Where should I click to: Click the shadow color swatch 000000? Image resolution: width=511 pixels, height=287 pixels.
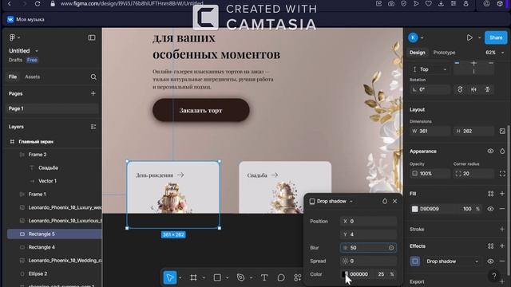click(x=345, y=274)
